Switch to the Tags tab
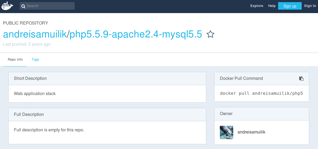318x149 pixels. pos(35,60)
